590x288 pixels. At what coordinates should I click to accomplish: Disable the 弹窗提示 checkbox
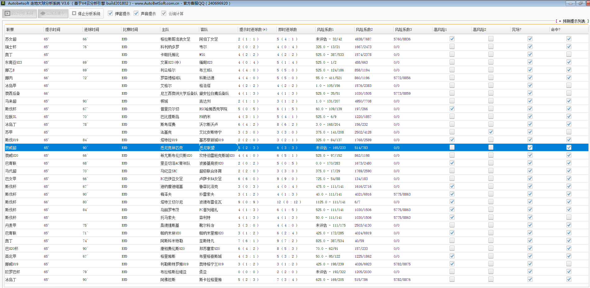coord(110,13)
